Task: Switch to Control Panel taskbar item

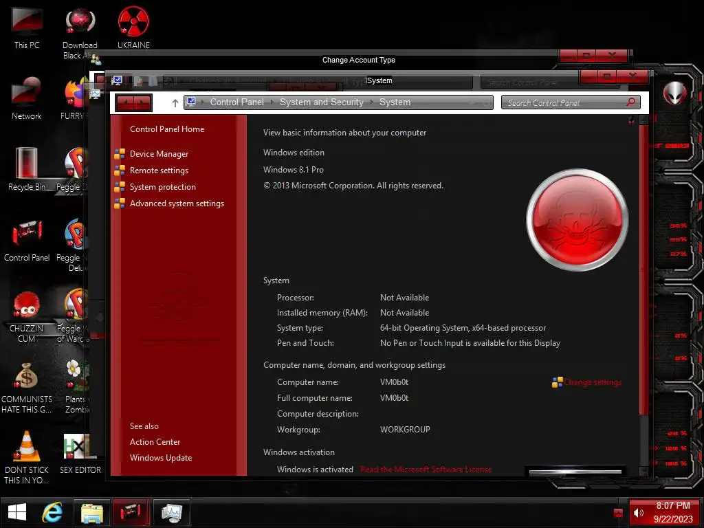Action: point(131,512)
